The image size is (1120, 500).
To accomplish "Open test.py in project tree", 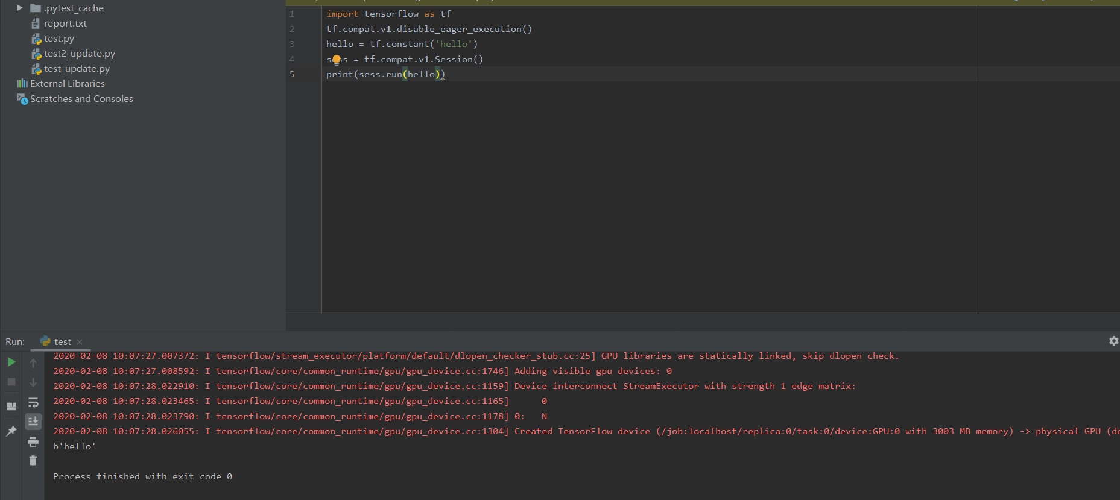I will pos(59,38).
